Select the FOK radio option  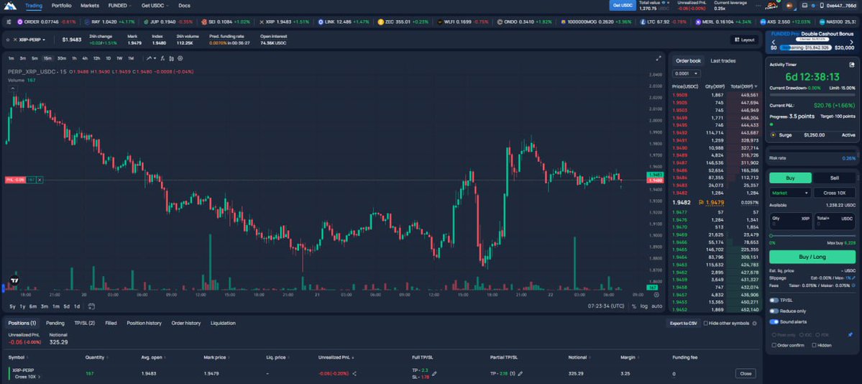click(x=818, y=334)
